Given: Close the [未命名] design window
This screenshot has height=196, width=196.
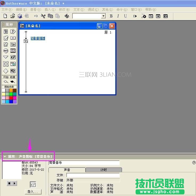Looking at the screenshot, I should point(112,26).
